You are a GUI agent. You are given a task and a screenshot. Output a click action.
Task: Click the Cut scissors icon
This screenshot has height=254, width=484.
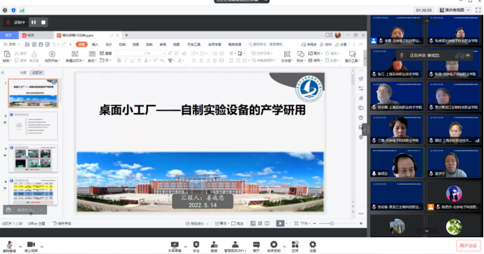[x=17, y=53]
